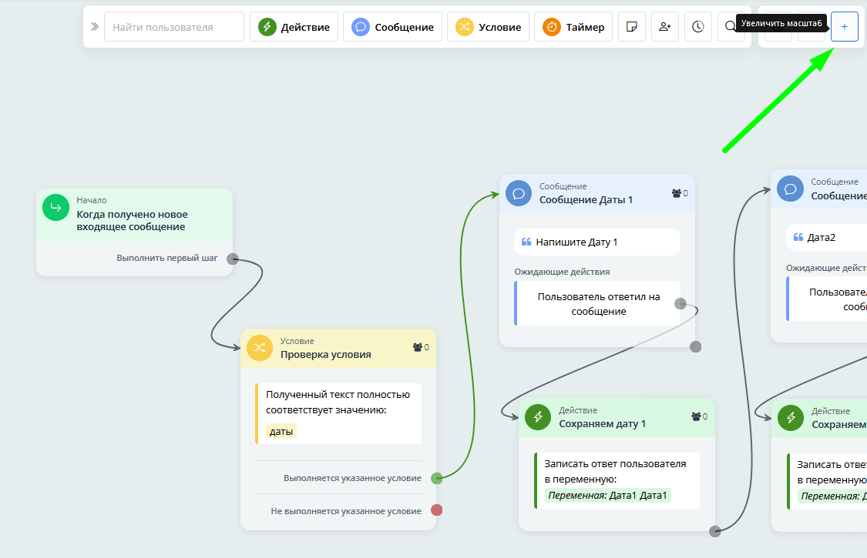Click the green 'Выполняется указанное условие' connector dot
Viewport: 867px width, 558px height.
[x=437, y=478]
